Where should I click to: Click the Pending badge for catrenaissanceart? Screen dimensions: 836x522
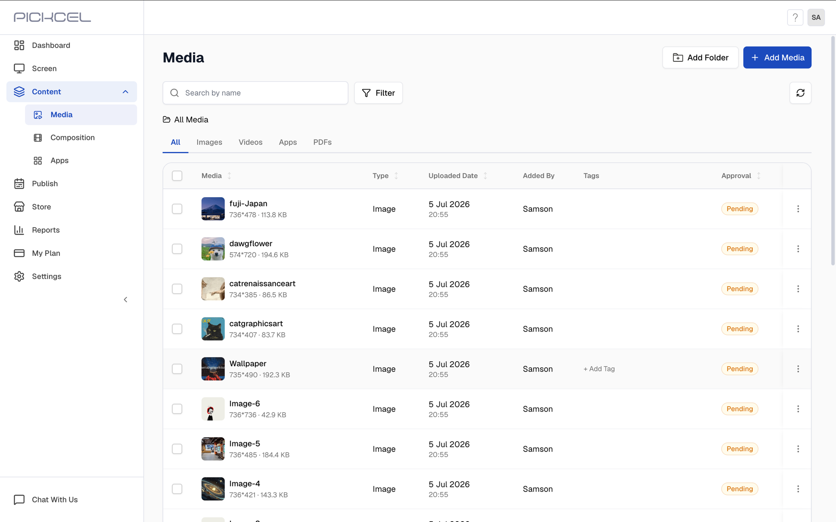(x=739, y=289)
